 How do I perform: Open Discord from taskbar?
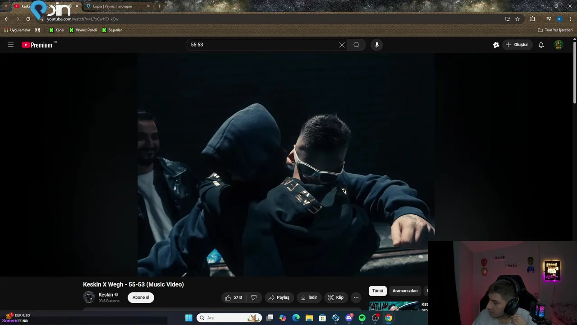(x=349, y=318)
